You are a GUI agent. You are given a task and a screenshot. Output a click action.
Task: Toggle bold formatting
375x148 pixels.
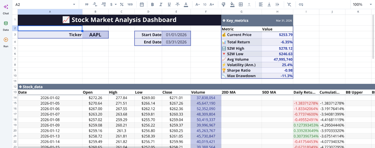point(152,4)
